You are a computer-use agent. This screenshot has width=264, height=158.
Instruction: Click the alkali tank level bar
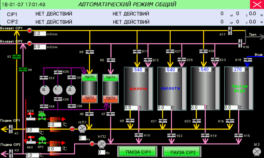pyautogui.click(x=150, y=88)
